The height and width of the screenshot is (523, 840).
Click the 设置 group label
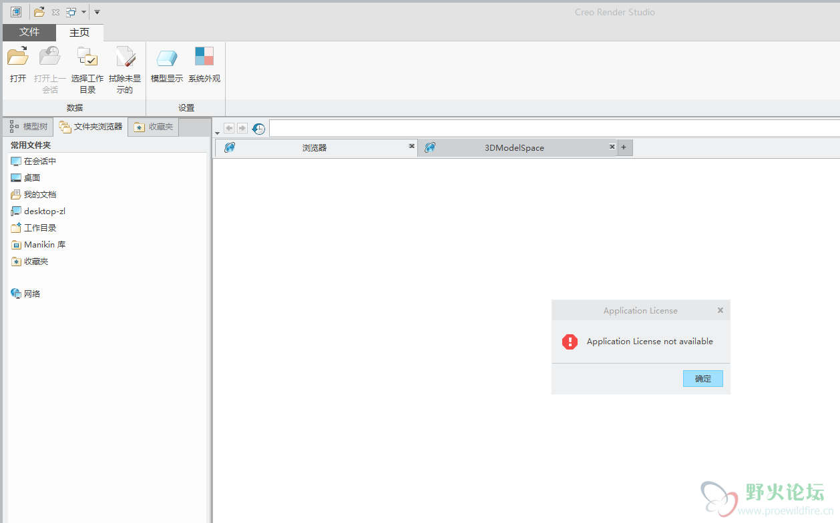186,107
